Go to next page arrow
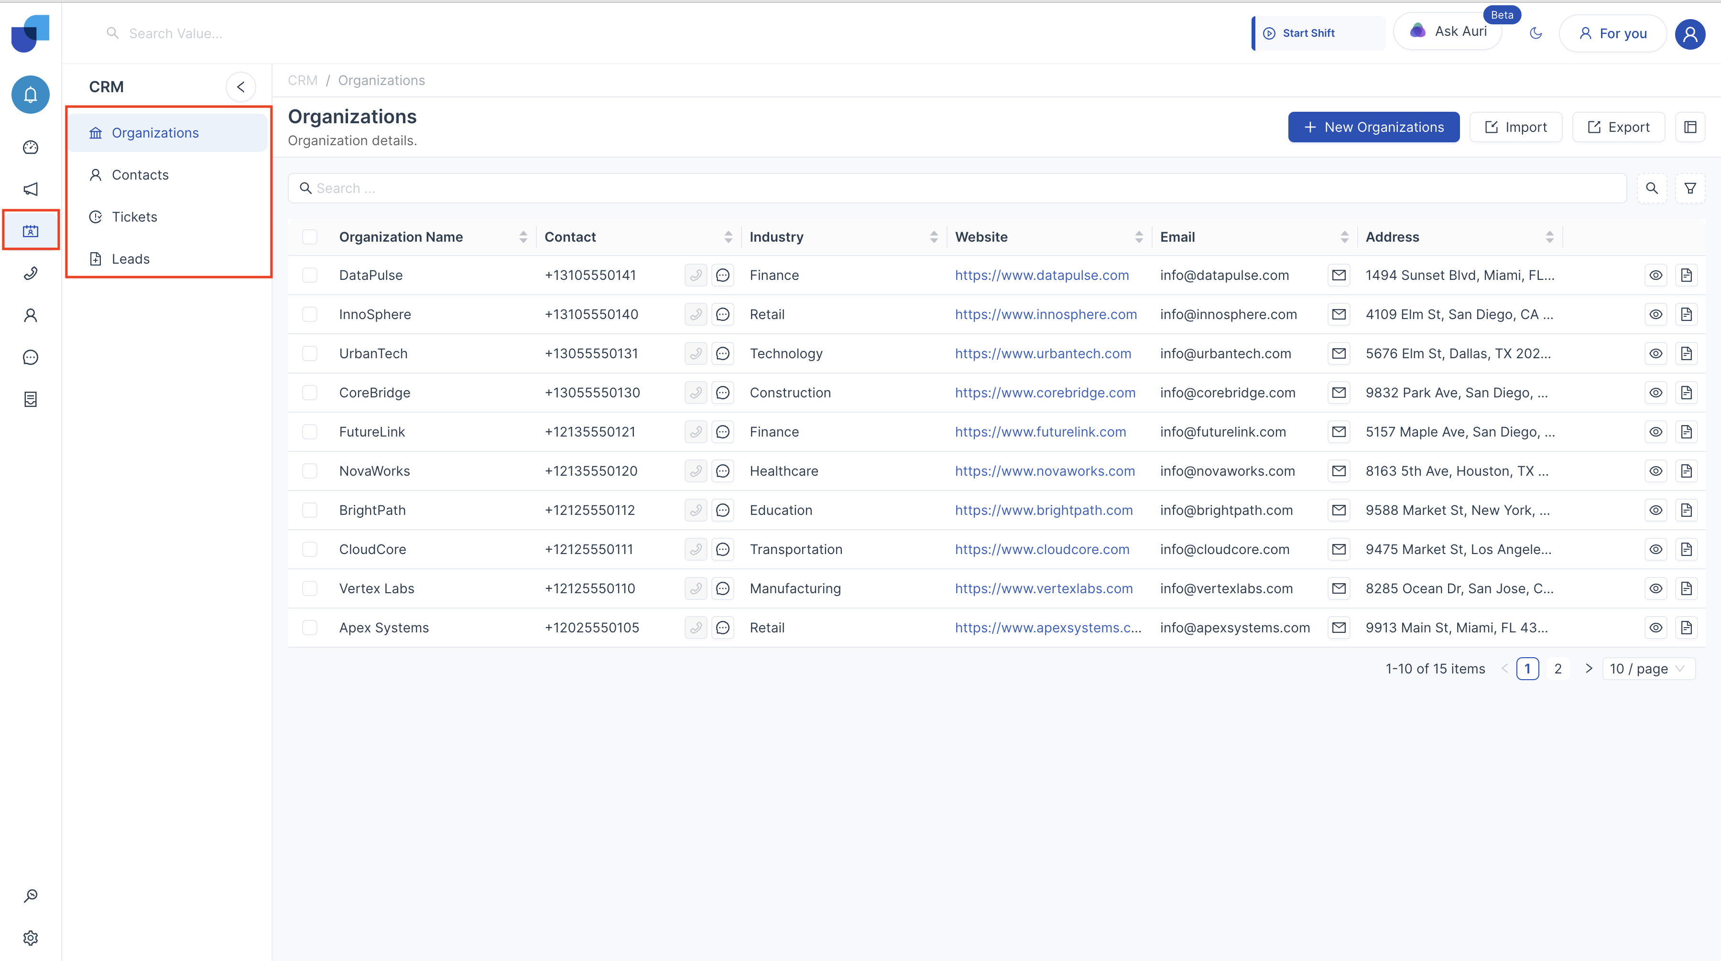 pyautogui.click(x=1589, y=669)
